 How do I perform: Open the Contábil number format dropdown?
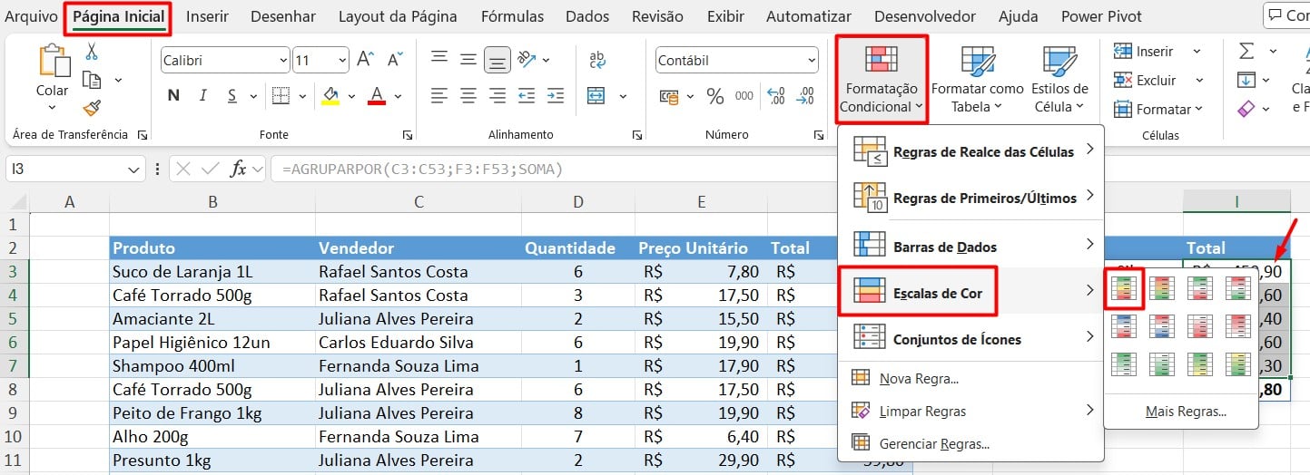coord(810,61)
